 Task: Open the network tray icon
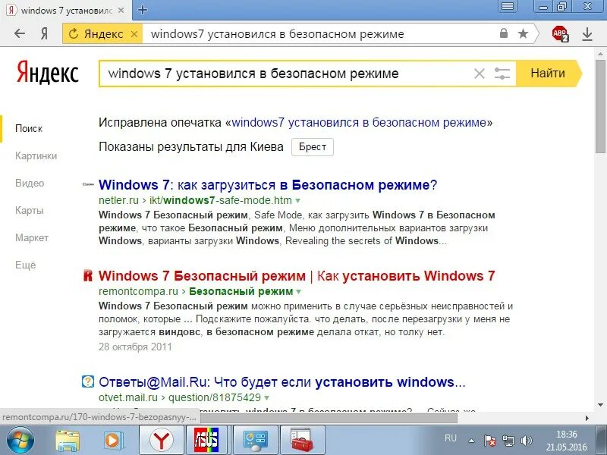(508, 441)
